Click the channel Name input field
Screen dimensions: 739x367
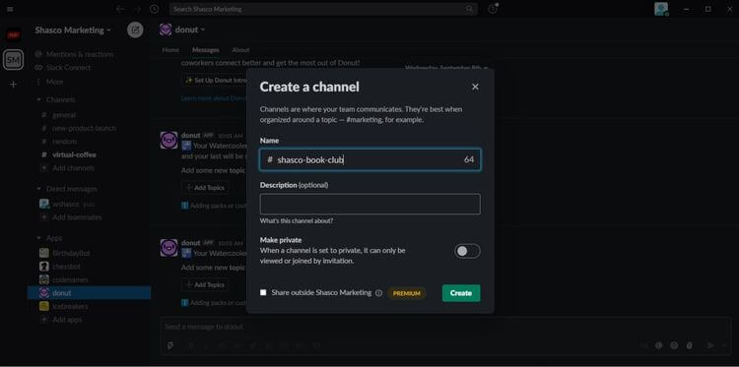point(369,160)
